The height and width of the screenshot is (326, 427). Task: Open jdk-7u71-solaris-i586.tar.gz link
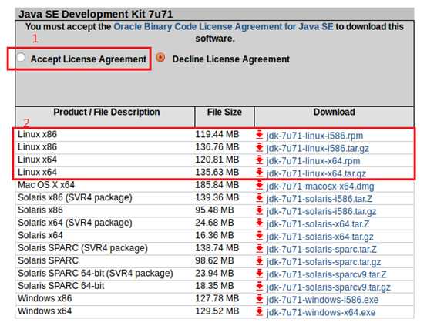tap(321, 211)
